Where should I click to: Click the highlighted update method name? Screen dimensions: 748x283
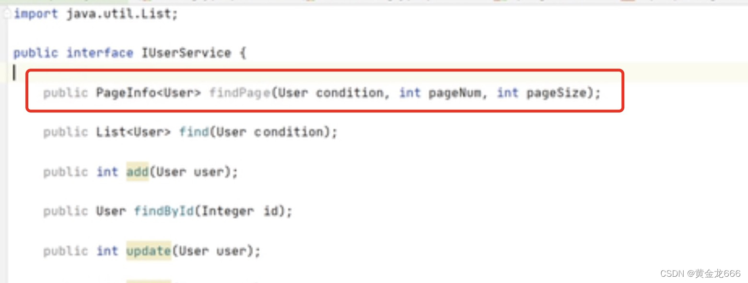tap(149, 251)
